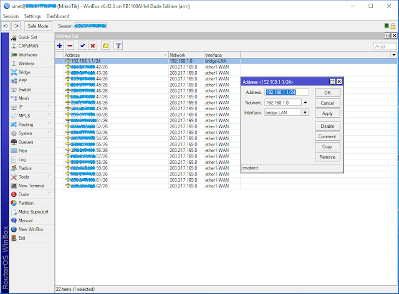Click Cancel in Address dialog
This screenshot has width=399, height=294.
pyautogui.click(x=327, y=103)
